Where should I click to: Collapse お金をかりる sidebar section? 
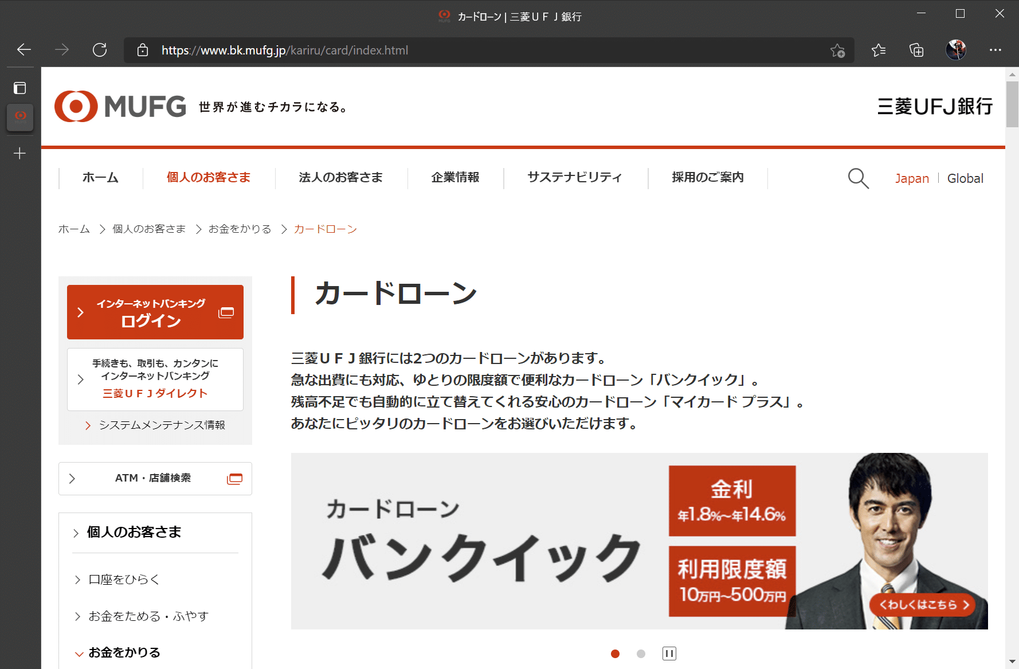124,653
